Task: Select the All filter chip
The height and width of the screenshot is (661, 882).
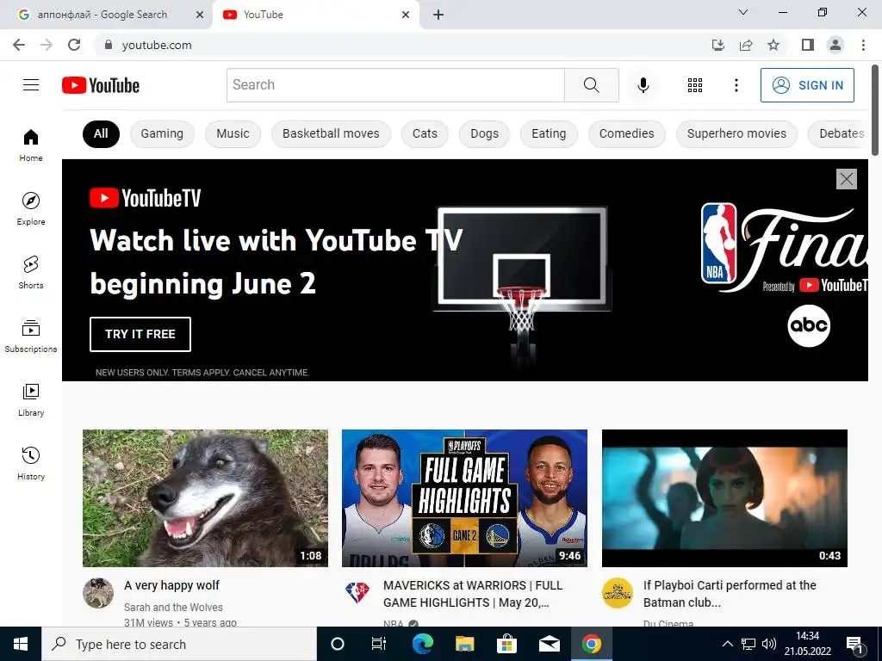Action: (x=101, y=133)
